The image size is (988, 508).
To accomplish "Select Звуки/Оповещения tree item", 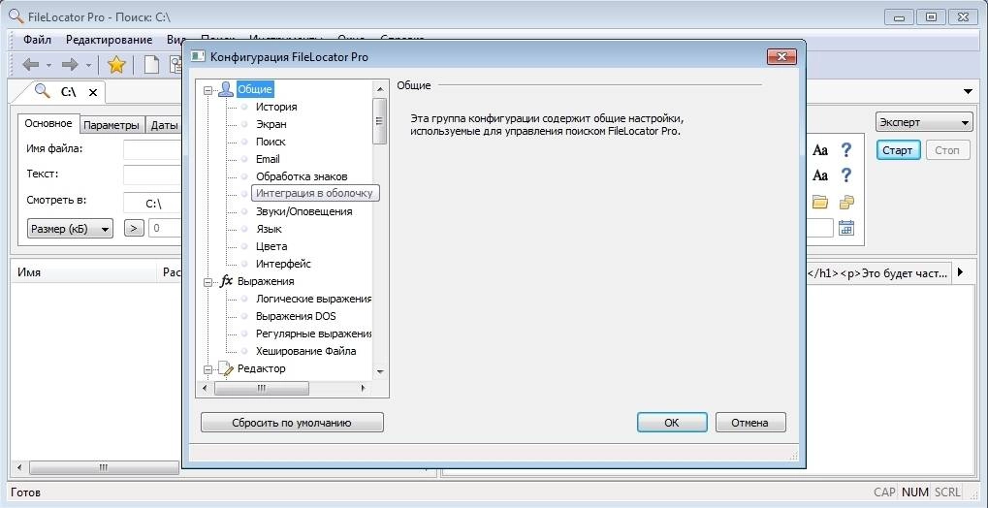I will tap(303, 211).
